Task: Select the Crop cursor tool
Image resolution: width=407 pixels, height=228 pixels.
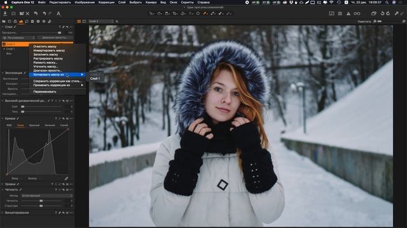Action: coord(175,13)
